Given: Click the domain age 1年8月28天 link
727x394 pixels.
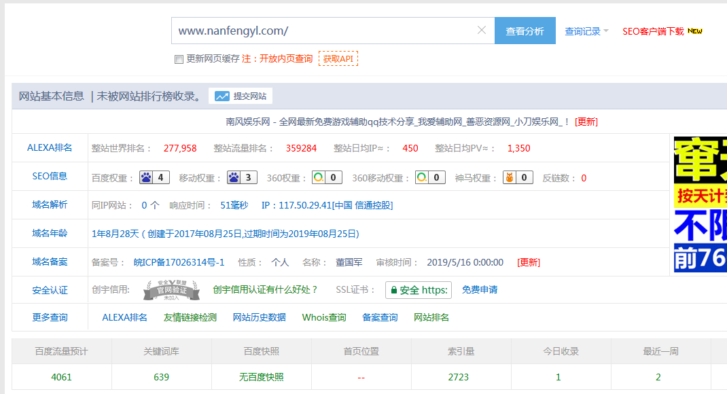Looking at the screenshot, I should (x=226, y=234).
